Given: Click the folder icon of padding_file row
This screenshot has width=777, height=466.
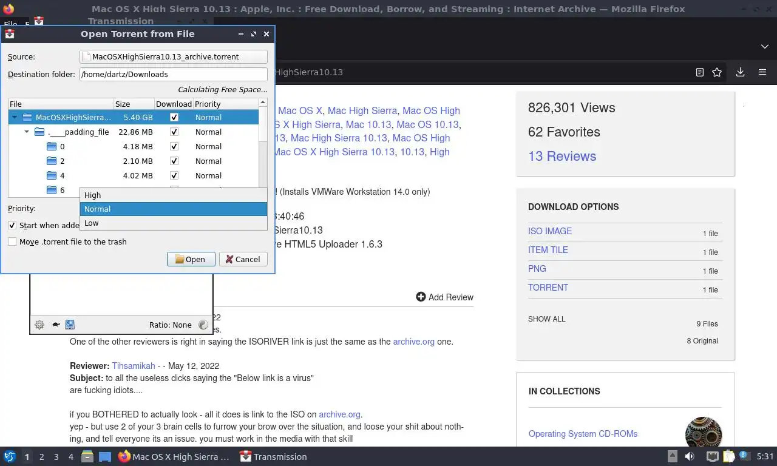Looking at the screenshot, I should pos(39,132).
